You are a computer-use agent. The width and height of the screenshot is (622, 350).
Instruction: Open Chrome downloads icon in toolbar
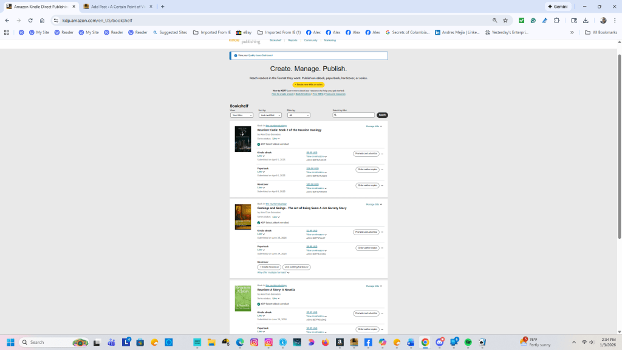point(586,20)
